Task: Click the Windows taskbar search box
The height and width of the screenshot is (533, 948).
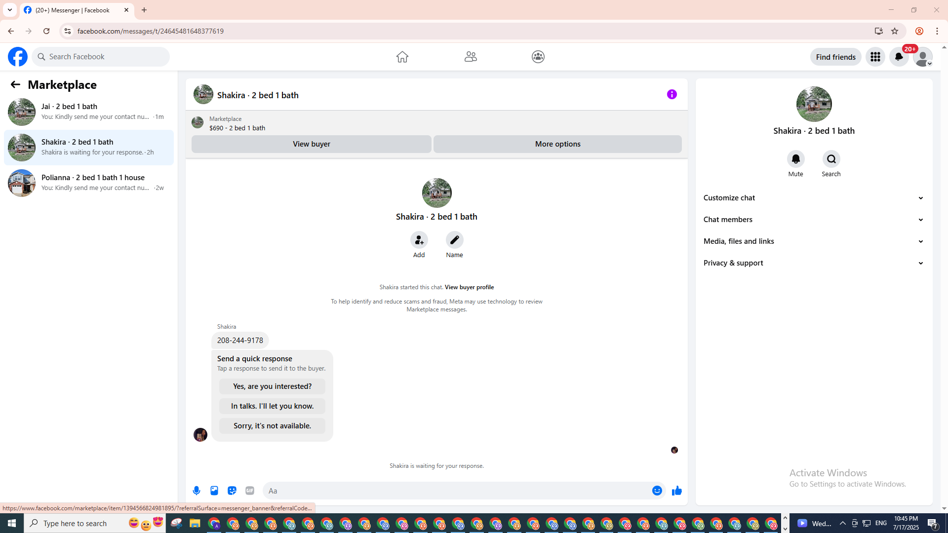Action: point(94,523)
